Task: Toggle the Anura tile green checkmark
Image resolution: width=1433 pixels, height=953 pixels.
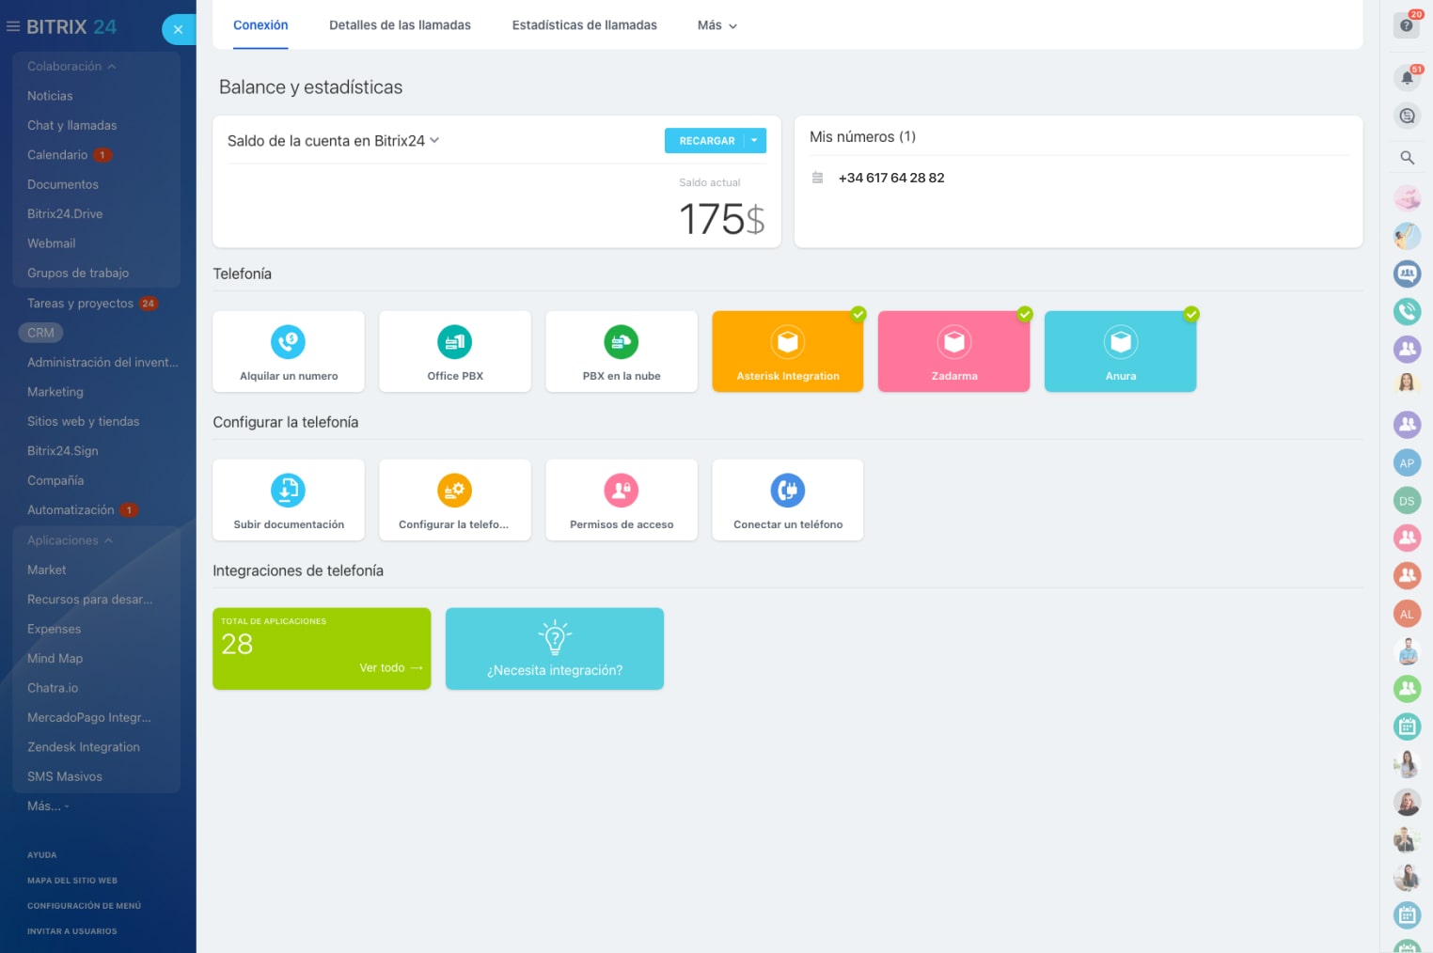Action: coord(1191,314)
